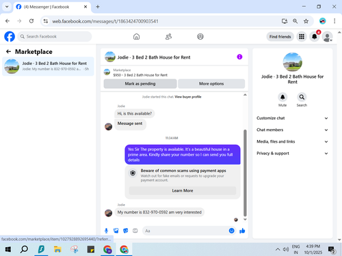Select the Jodie conversation in Marketplace list

(48, 66)
